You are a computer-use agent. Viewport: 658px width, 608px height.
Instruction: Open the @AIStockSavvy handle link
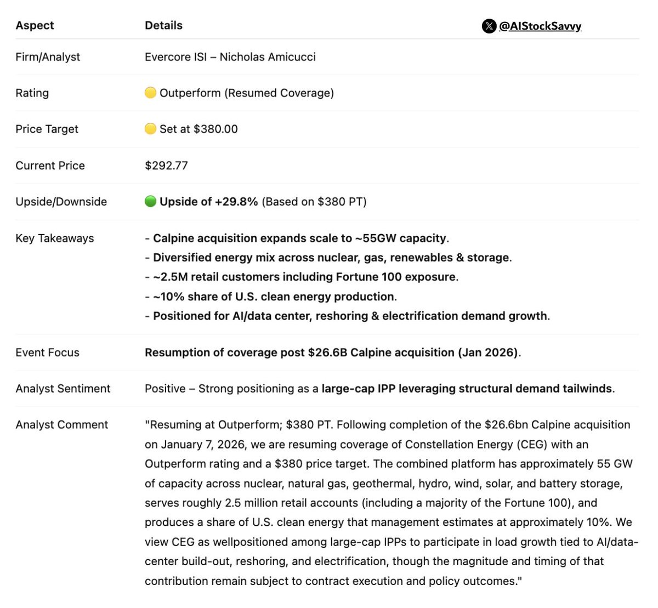click(540, 26)
